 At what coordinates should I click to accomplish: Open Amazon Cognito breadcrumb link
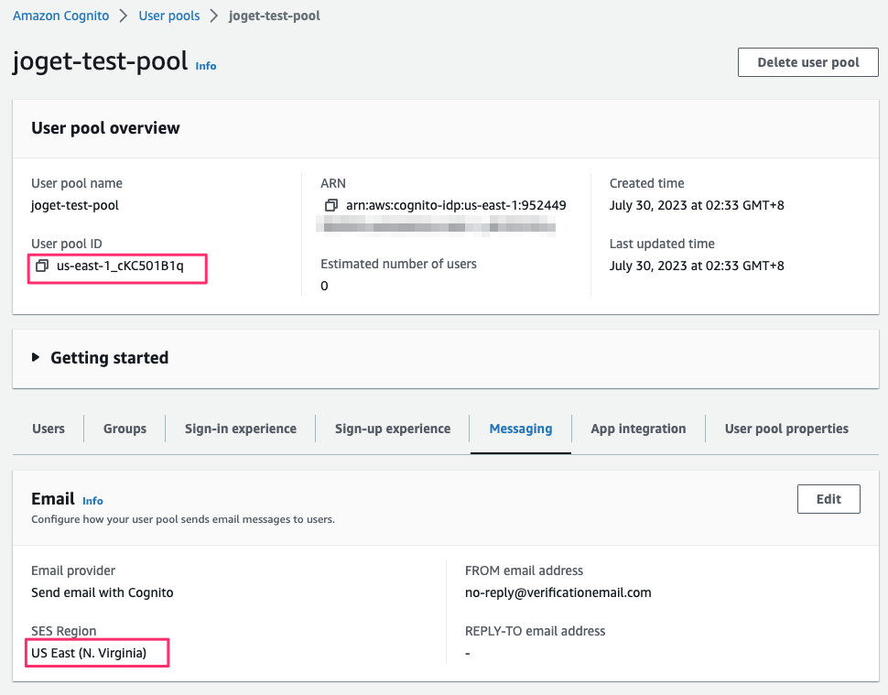(x=61, y=16)
